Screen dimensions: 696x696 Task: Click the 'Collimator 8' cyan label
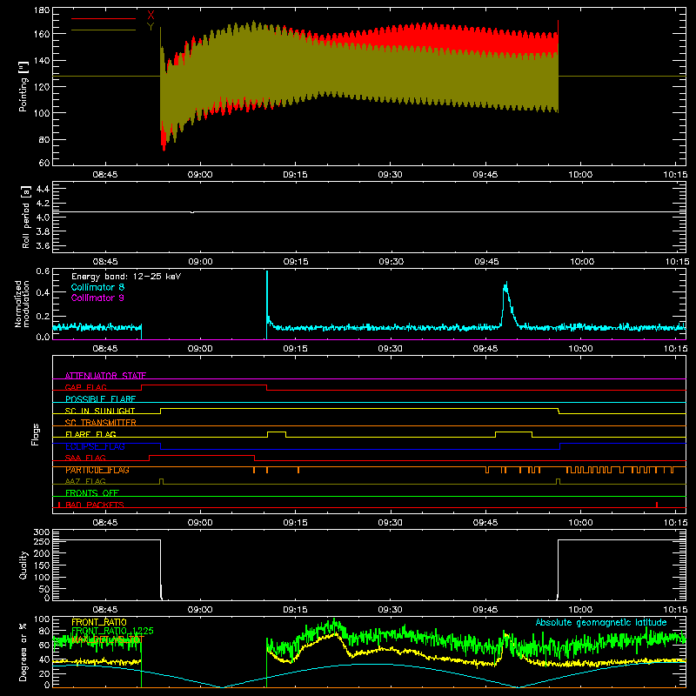tap(97, 287)
